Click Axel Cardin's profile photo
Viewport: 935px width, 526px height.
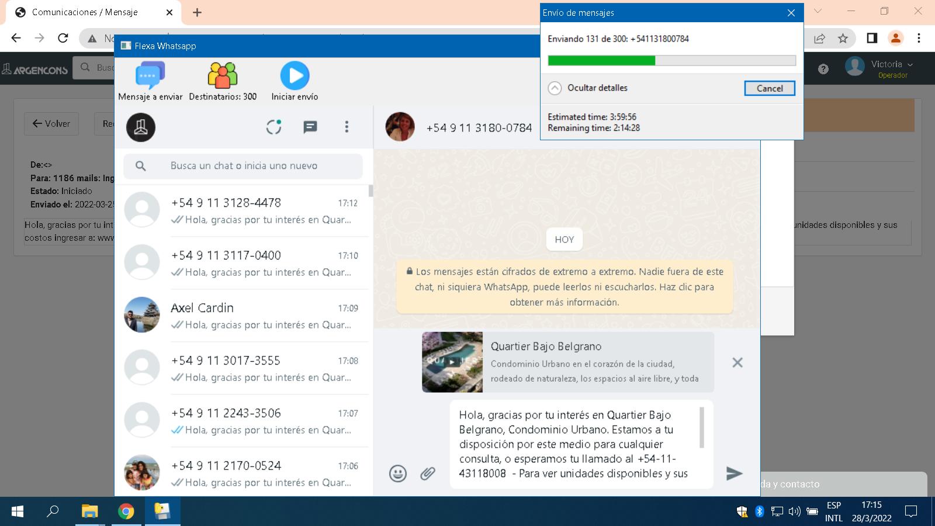142,315
